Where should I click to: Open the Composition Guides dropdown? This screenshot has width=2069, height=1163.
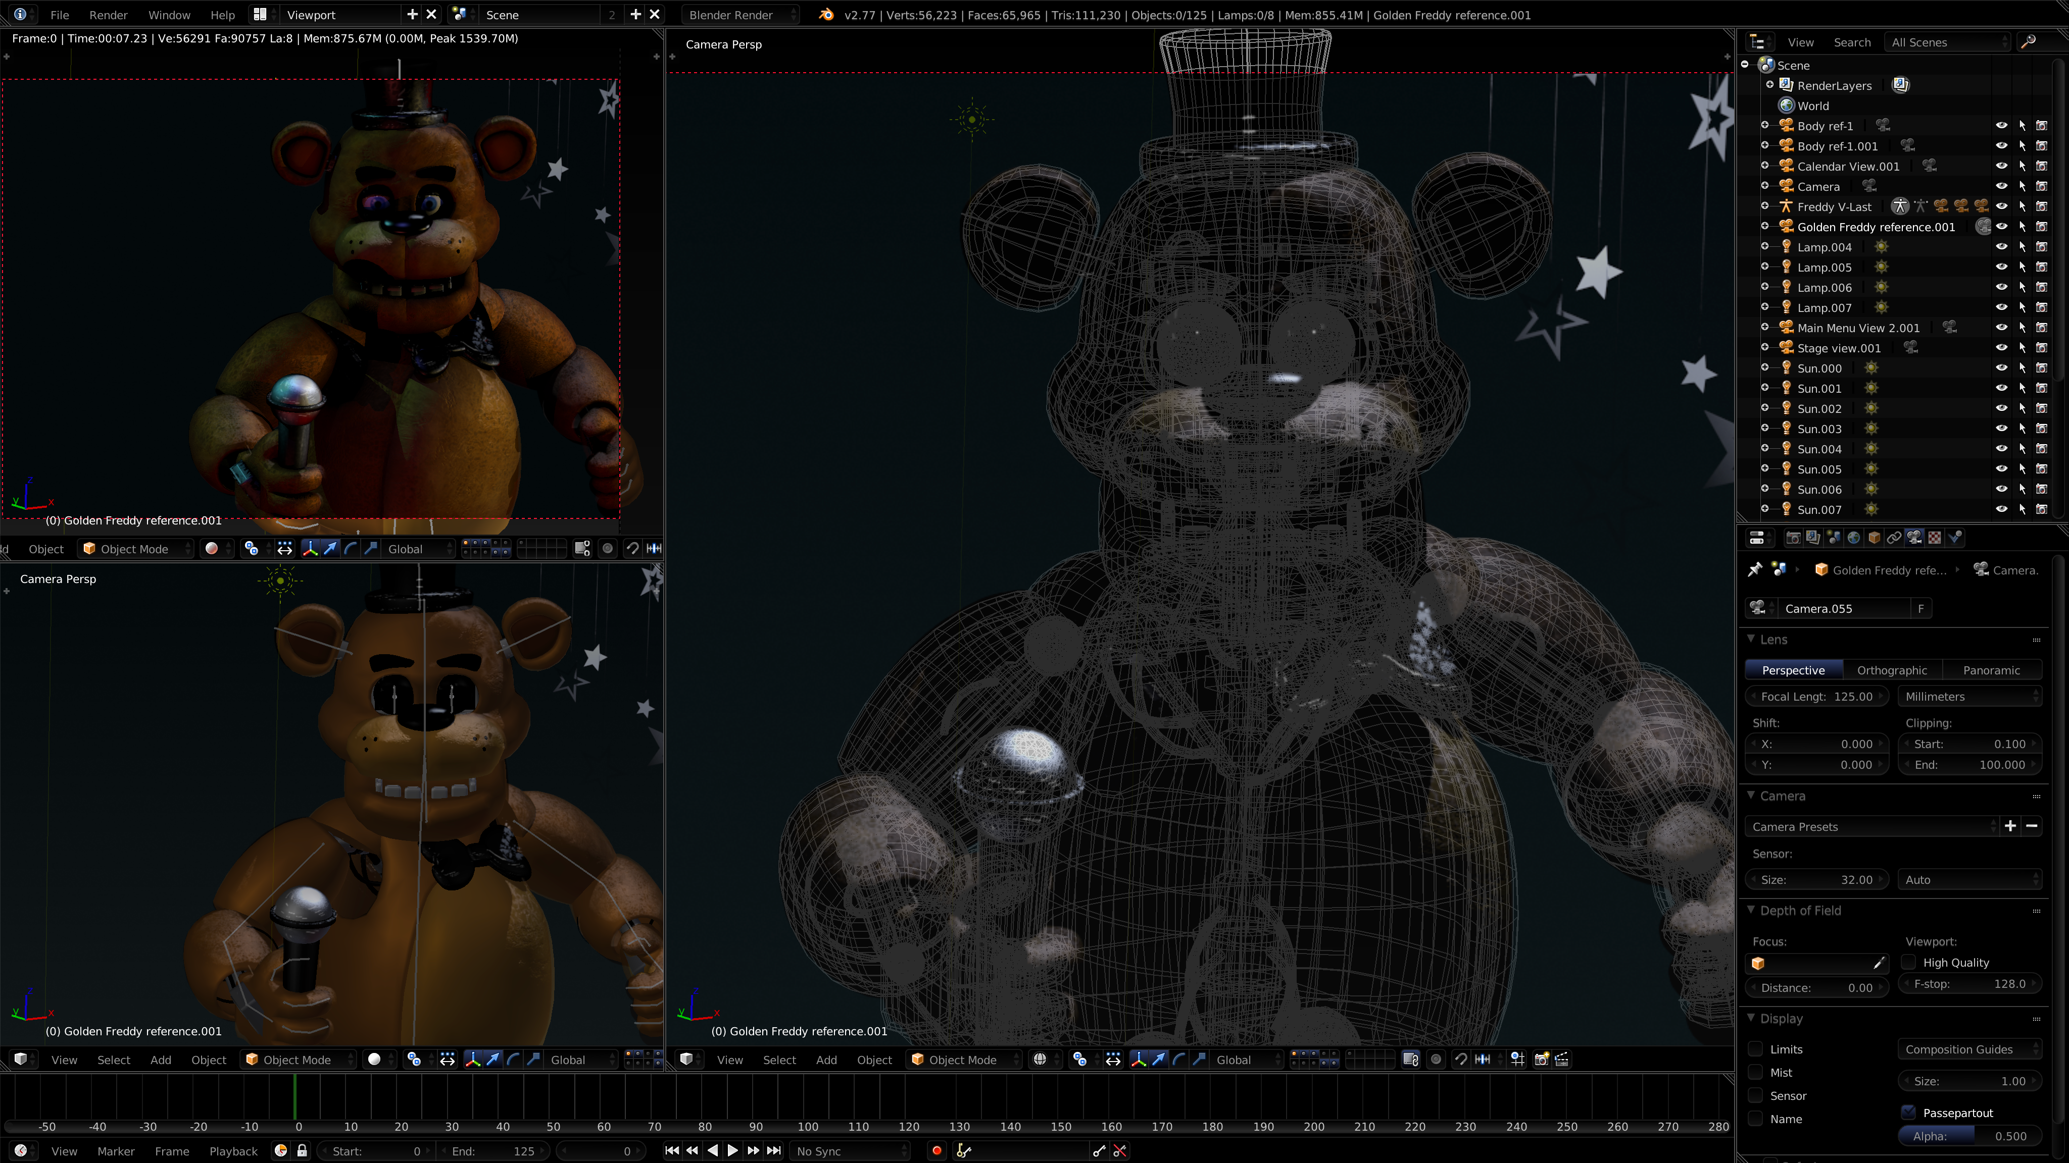point(1969,1049)
